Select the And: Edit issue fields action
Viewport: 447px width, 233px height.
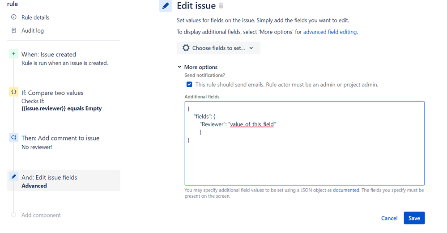[x=64, y=181]
